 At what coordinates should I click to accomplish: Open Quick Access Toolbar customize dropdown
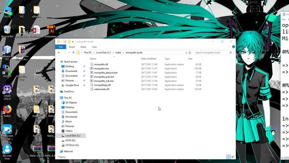[x=73, y=42]
